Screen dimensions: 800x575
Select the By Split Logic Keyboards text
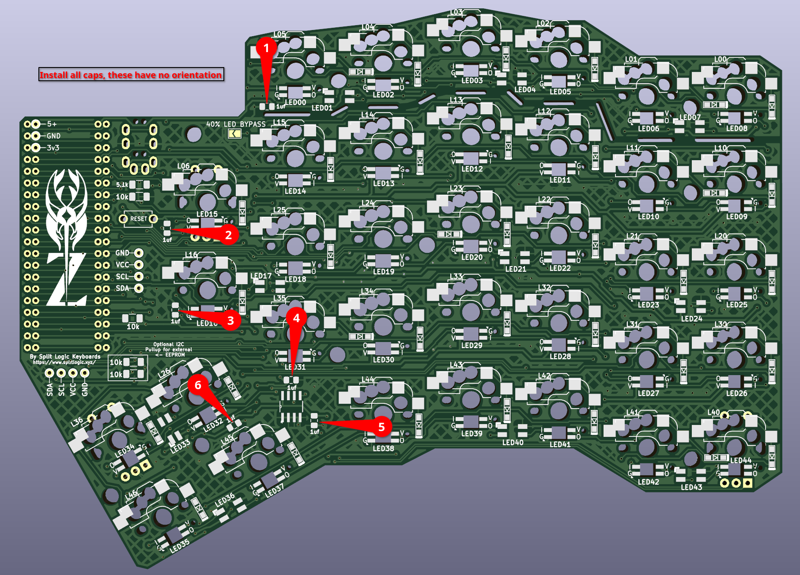coord(65,357)
